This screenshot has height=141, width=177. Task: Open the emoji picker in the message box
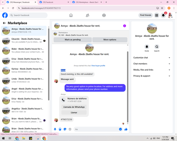coord(120,129)
